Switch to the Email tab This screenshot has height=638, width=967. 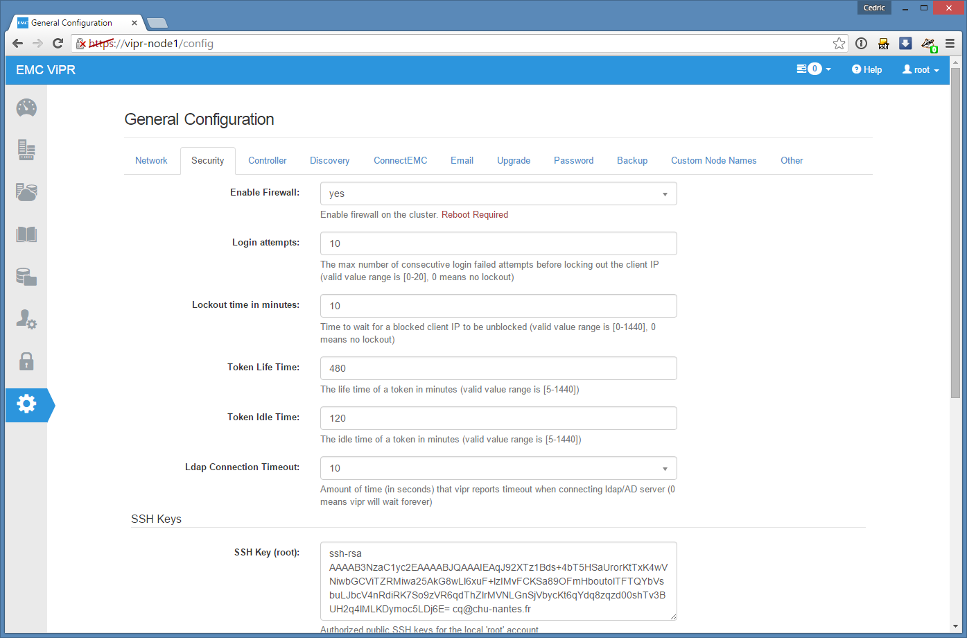pos(462,160)
